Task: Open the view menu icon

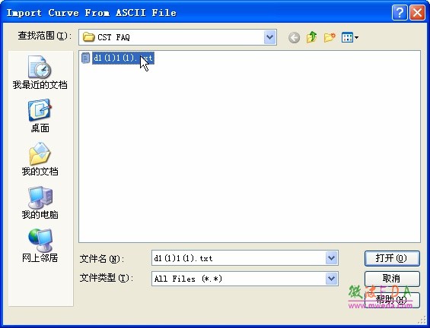Action: click(349, 37)
